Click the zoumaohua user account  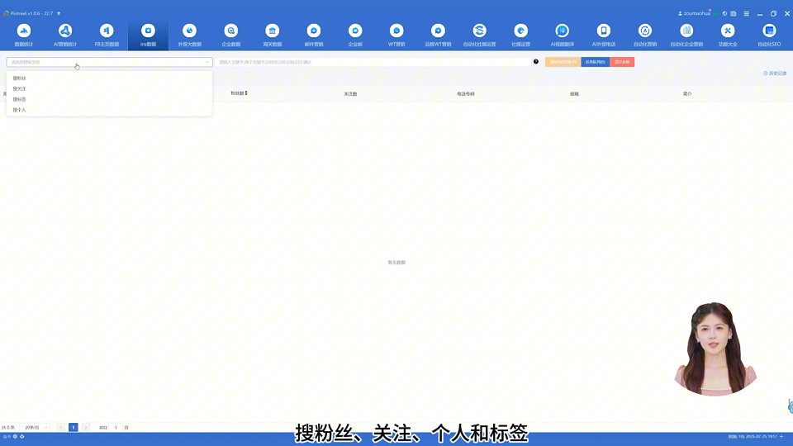(x=694, y=14)
